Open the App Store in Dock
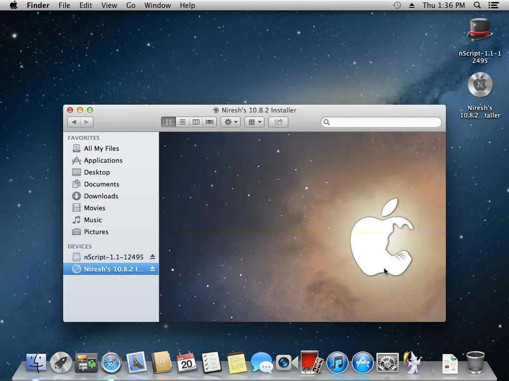Viewport: 509px width, 381px height. click(362, 363)
